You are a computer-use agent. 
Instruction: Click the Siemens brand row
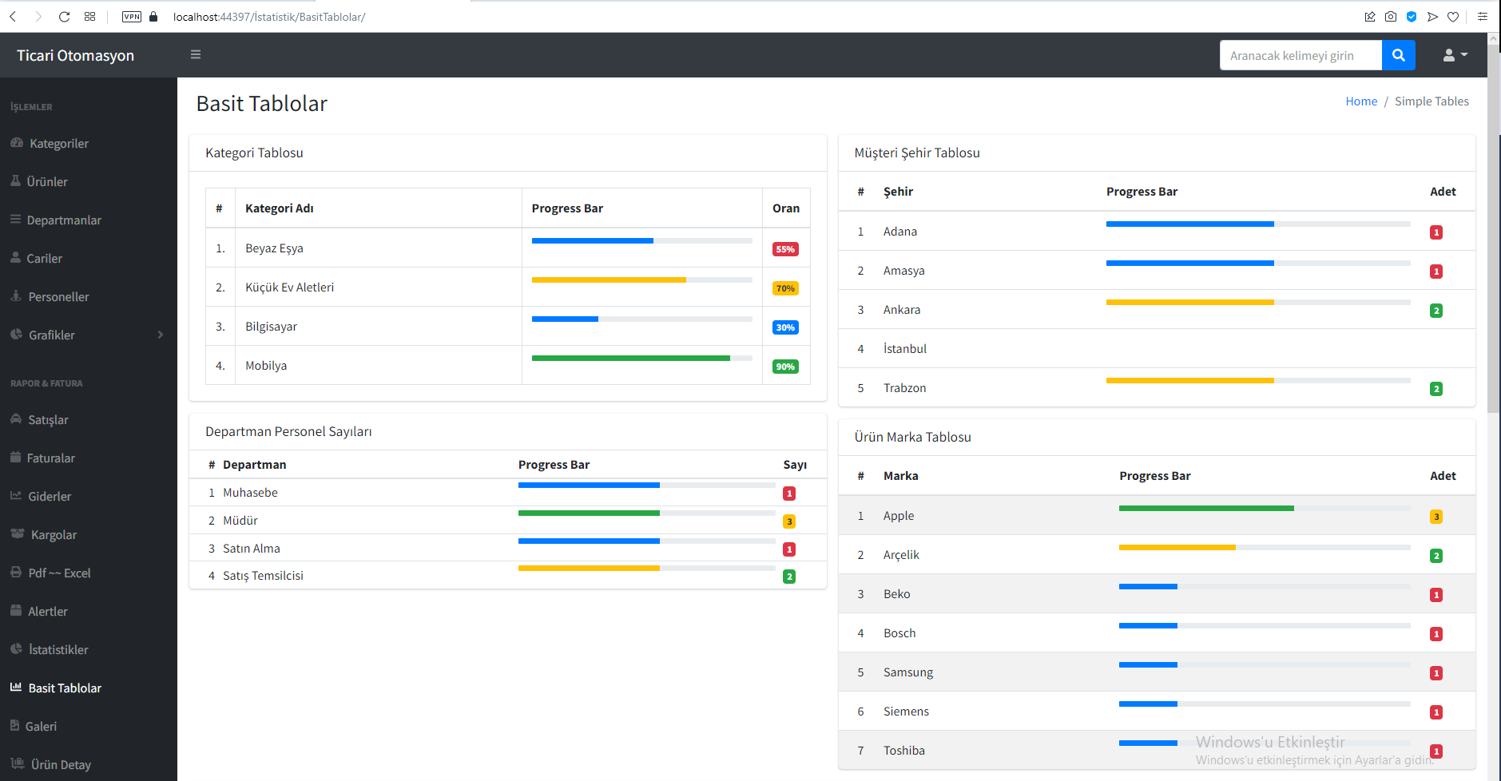coord(1157,712)
